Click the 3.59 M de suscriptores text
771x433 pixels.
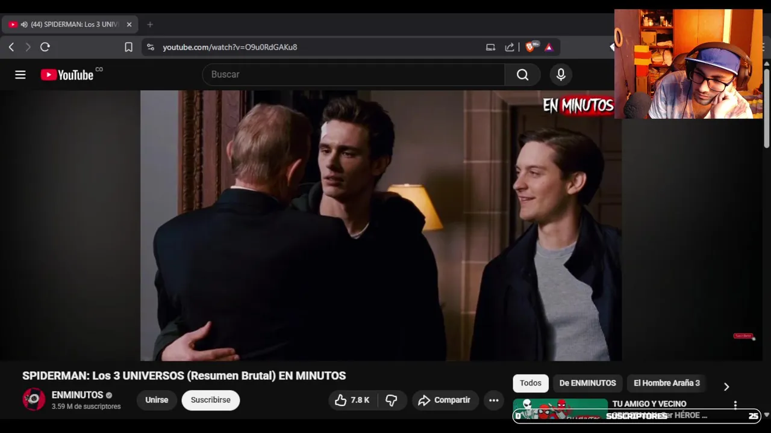point(86,407)
